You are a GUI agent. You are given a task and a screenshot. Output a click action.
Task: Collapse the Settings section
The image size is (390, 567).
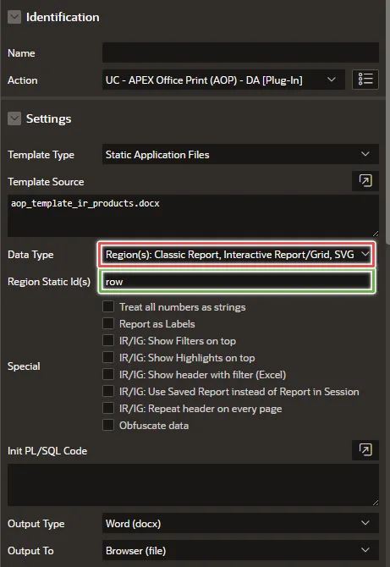coord(14,118)
